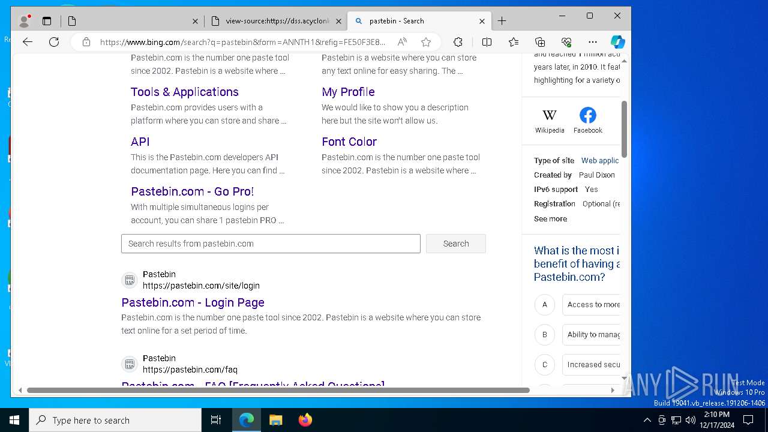The width and height of the screenshot is (768, 432).
Task: Open Paul Dixon creator link
Action: 596,175
